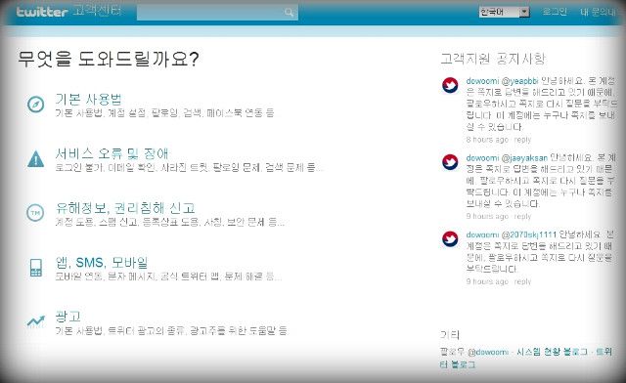Click the 무엇을 도와드릴까요? heading
The image size is (626, 383).
click(109, 59)
